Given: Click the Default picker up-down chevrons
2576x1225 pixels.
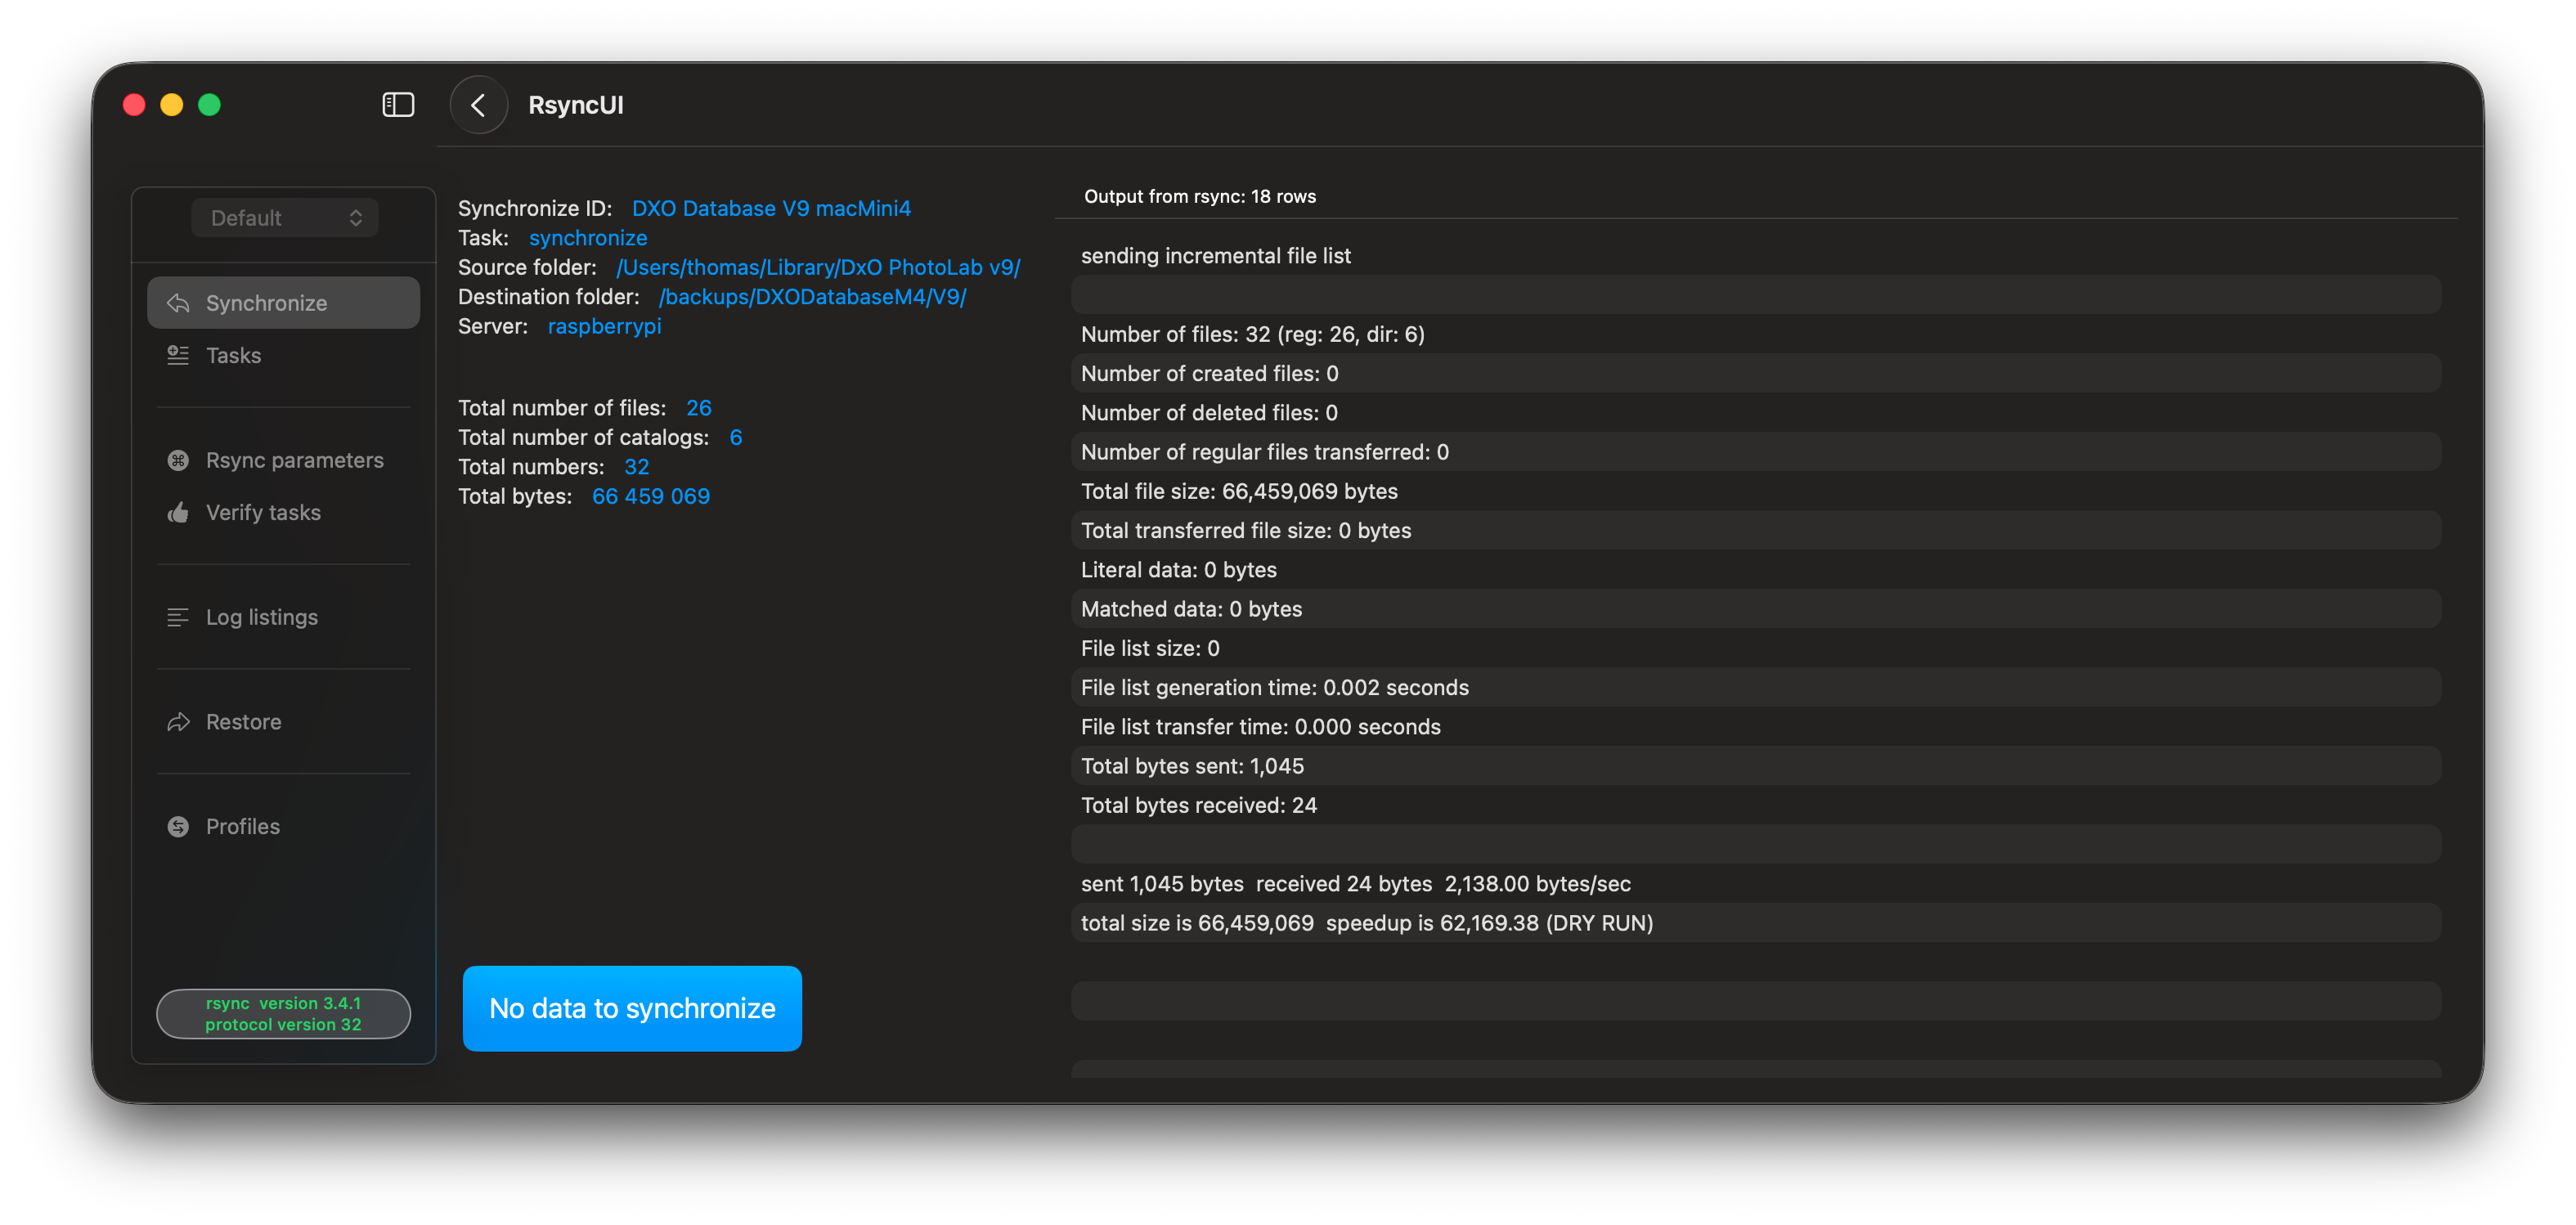Looking at the screenshot, I should [x=355, y=218].
